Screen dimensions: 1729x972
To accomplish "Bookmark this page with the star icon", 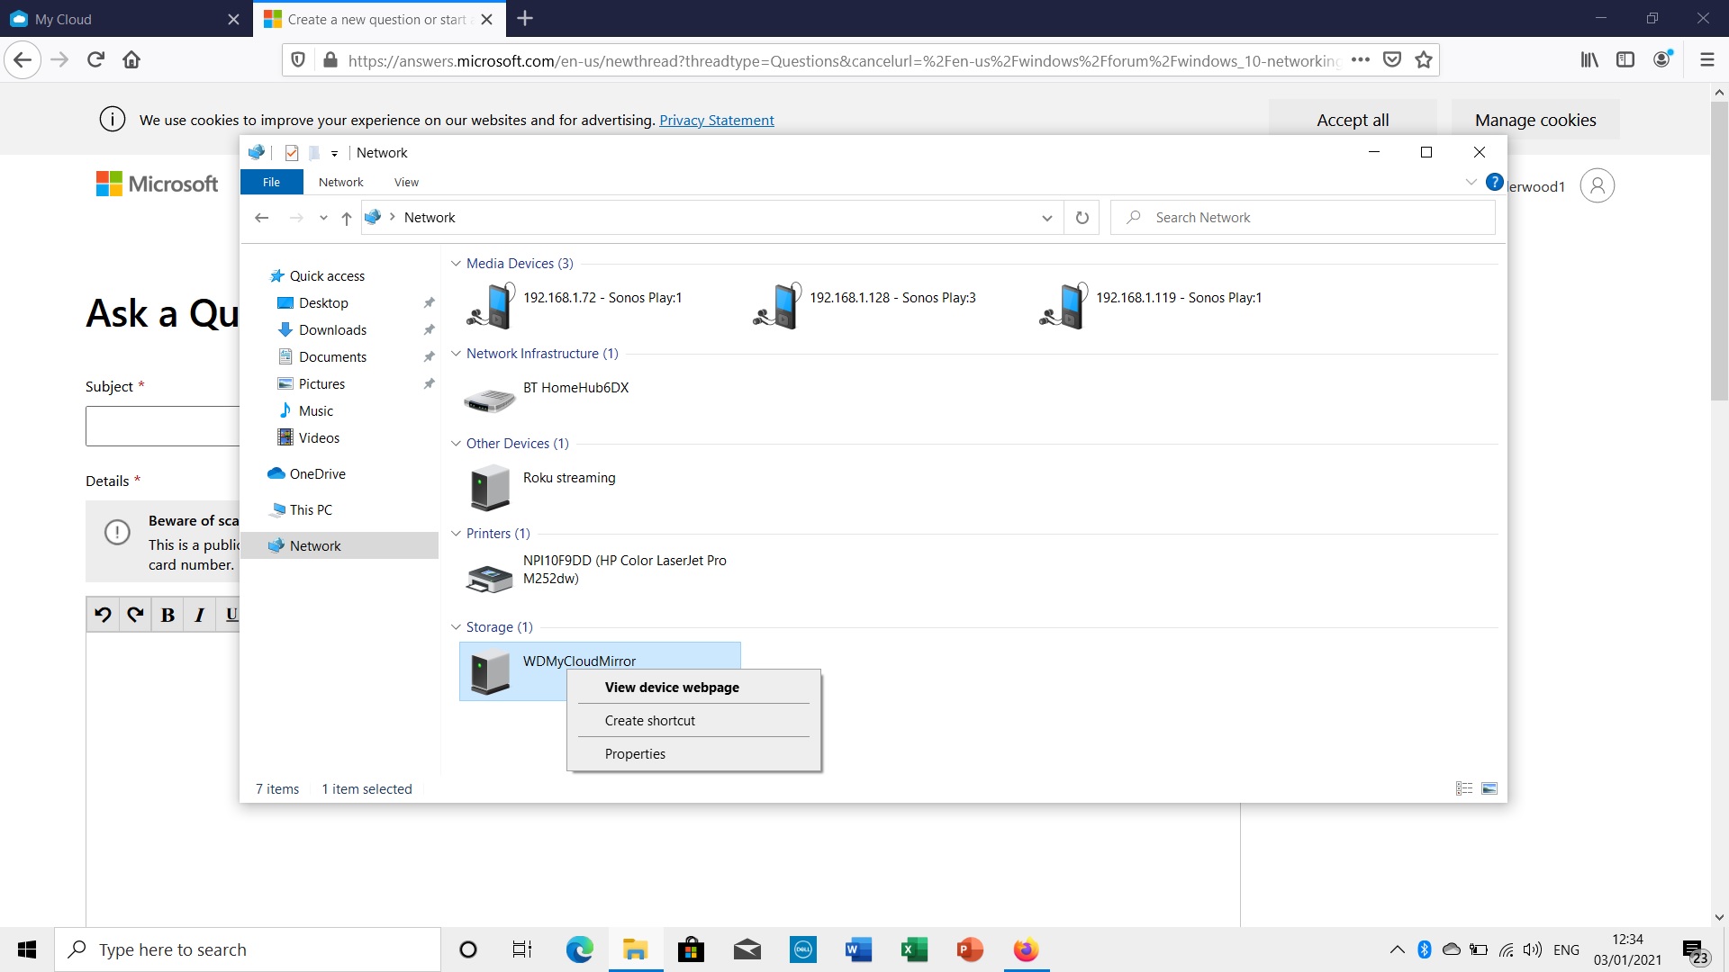I will [1424, 60].
